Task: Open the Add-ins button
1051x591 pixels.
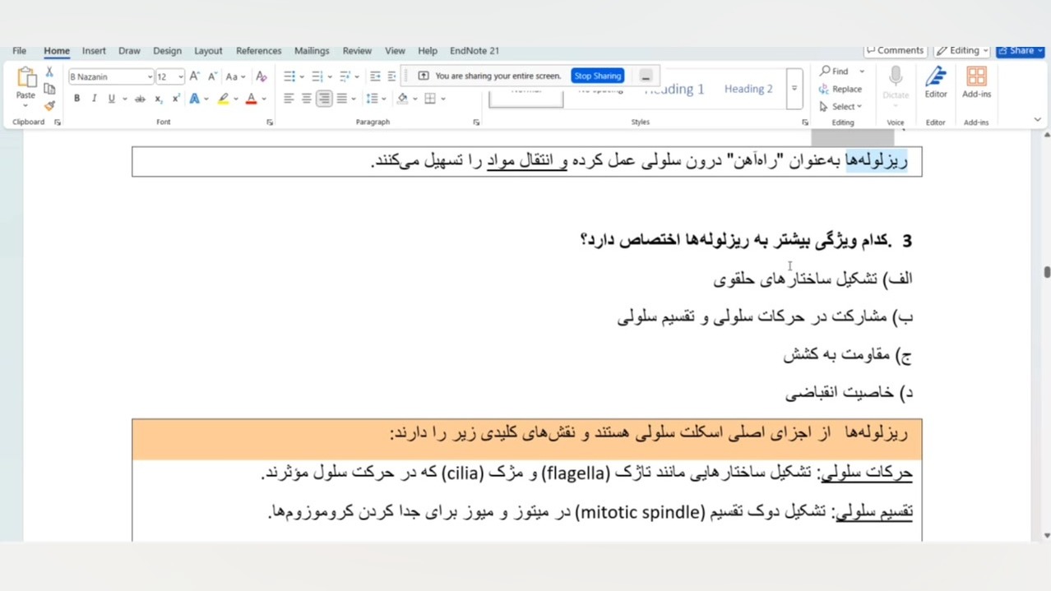Action: [976, 83]
